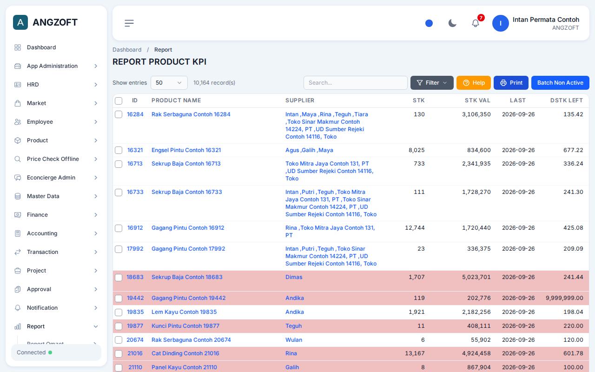Check the box for product 16321
The image size is (595, 372).
(119, 150)
